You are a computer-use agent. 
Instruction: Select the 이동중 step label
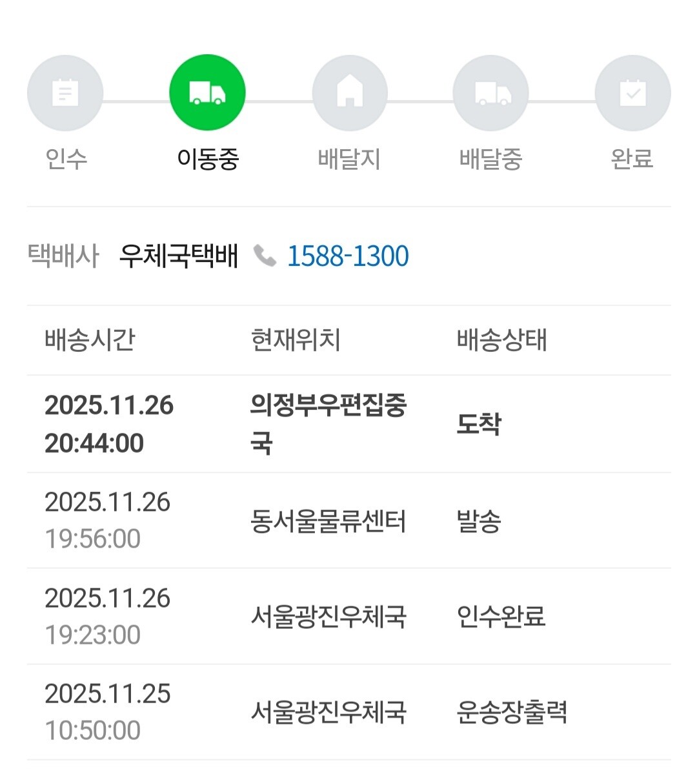[x=208, y=159]
